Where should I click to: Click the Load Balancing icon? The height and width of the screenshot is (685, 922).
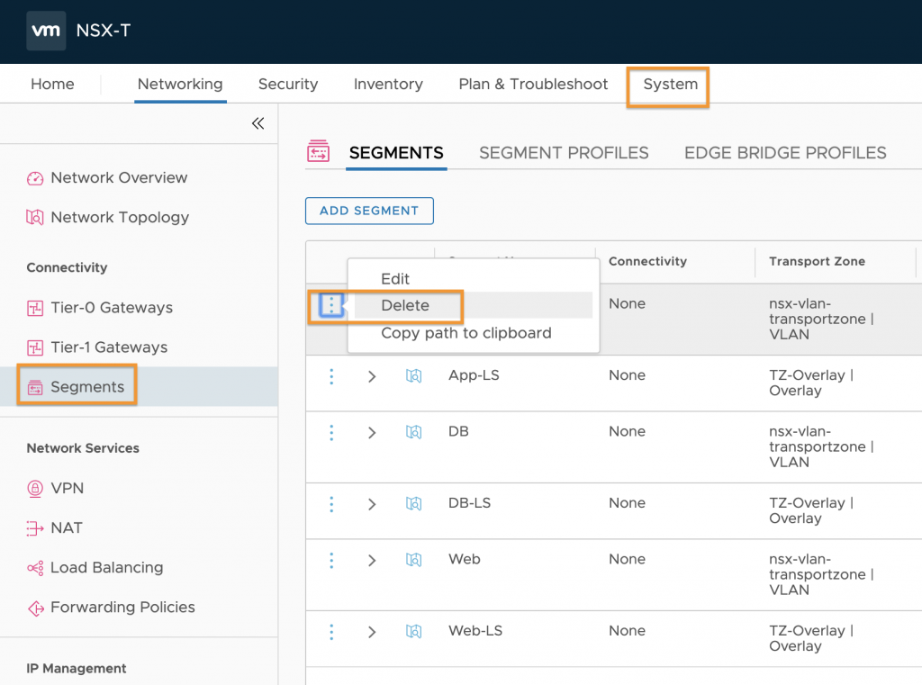(x=35, y=568)
